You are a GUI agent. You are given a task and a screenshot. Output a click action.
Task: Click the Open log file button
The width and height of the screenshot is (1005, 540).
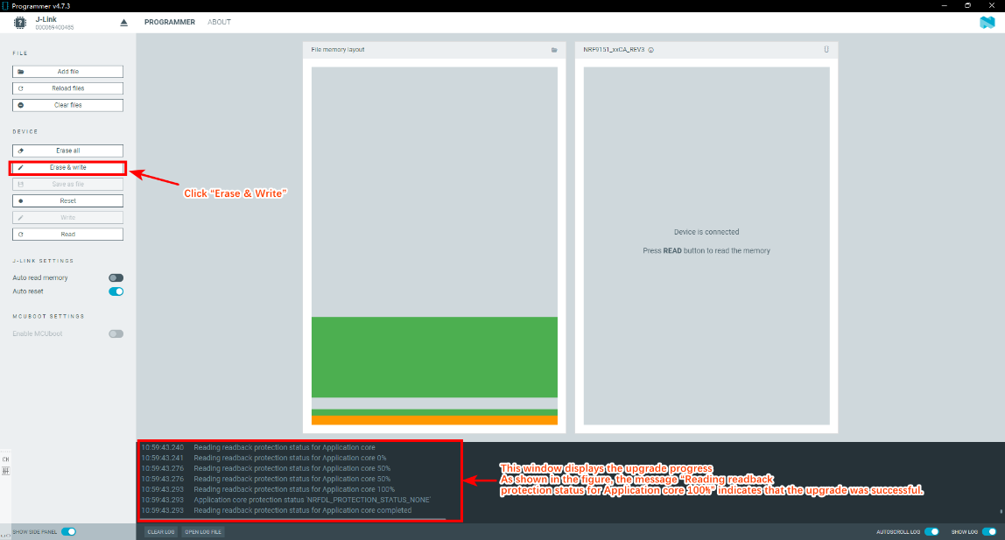point(203,531)
